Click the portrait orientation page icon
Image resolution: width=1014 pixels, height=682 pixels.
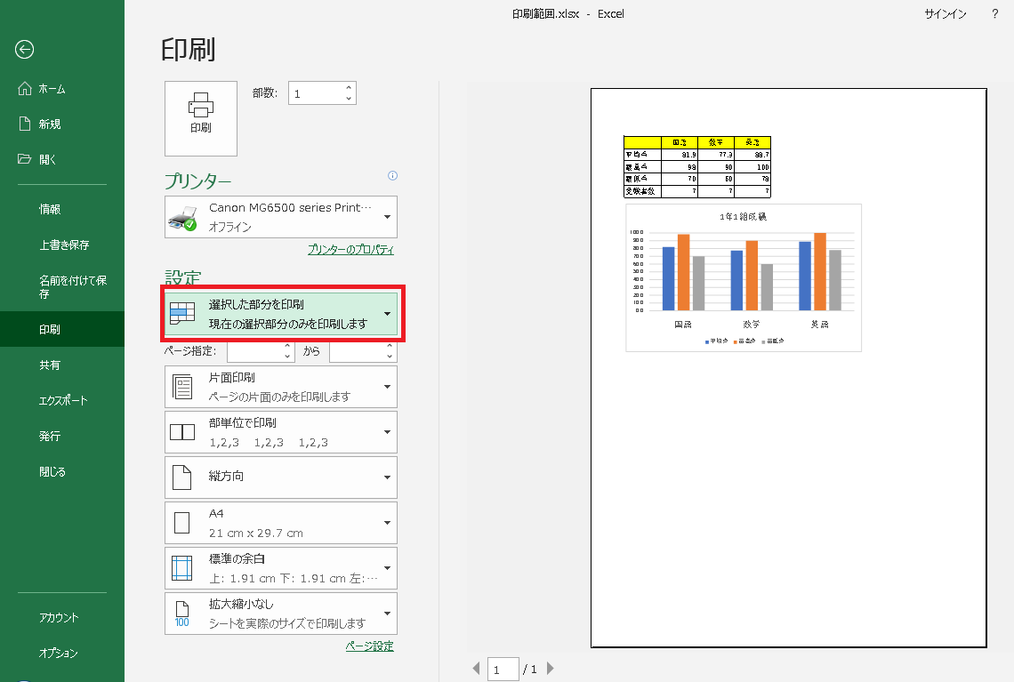pos(182,477)
